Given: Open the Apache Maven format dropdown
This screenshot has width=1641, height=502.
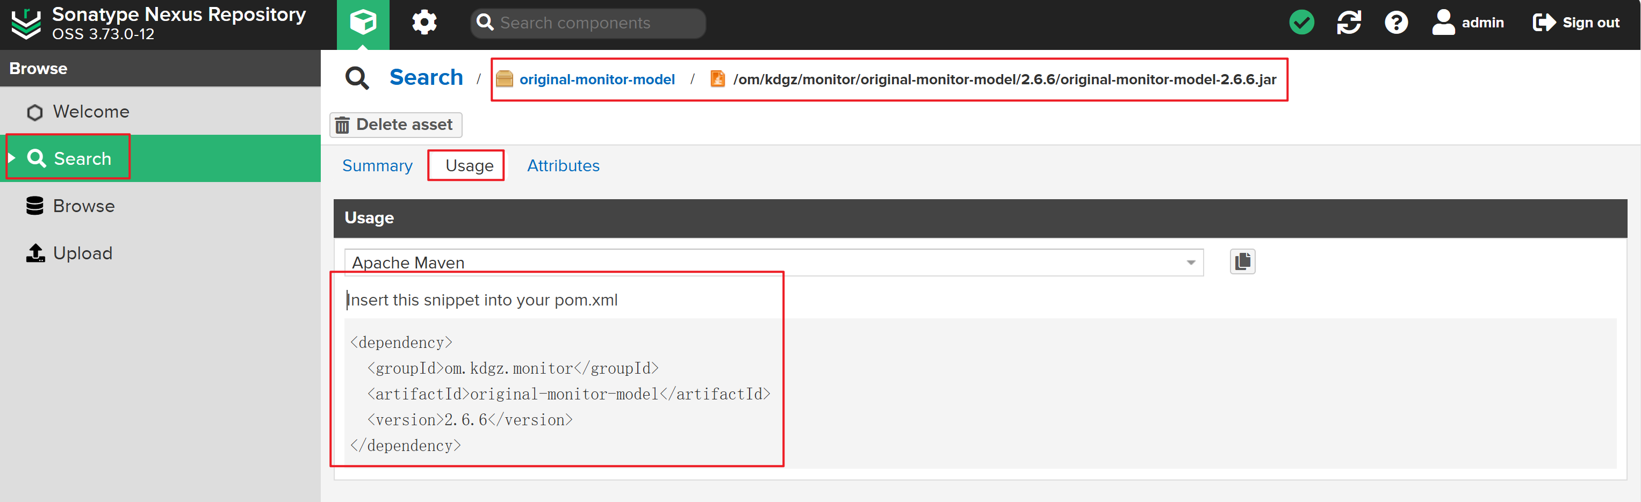Looking at the screenshot, I should click(773, 262).
